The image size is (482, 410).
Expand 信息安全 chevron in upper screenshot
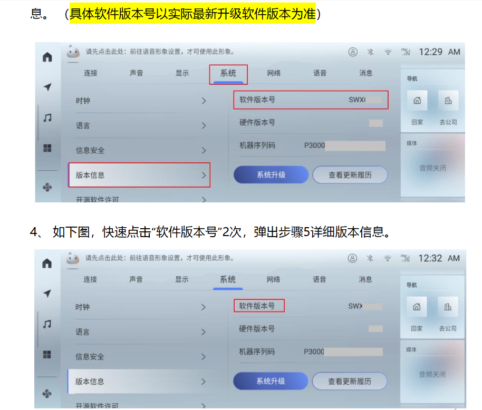204,151
